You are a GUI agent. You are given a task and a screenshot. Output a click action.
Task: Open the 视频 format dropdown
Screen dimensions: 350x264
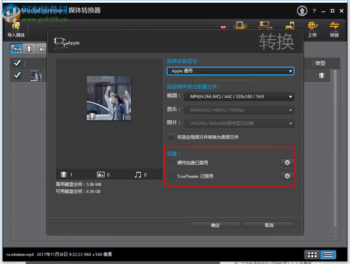(239, 97)
